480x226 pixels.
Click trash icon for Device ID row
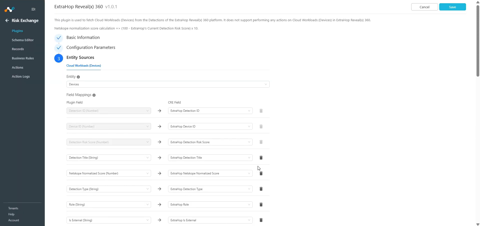(x=261, y=126)
